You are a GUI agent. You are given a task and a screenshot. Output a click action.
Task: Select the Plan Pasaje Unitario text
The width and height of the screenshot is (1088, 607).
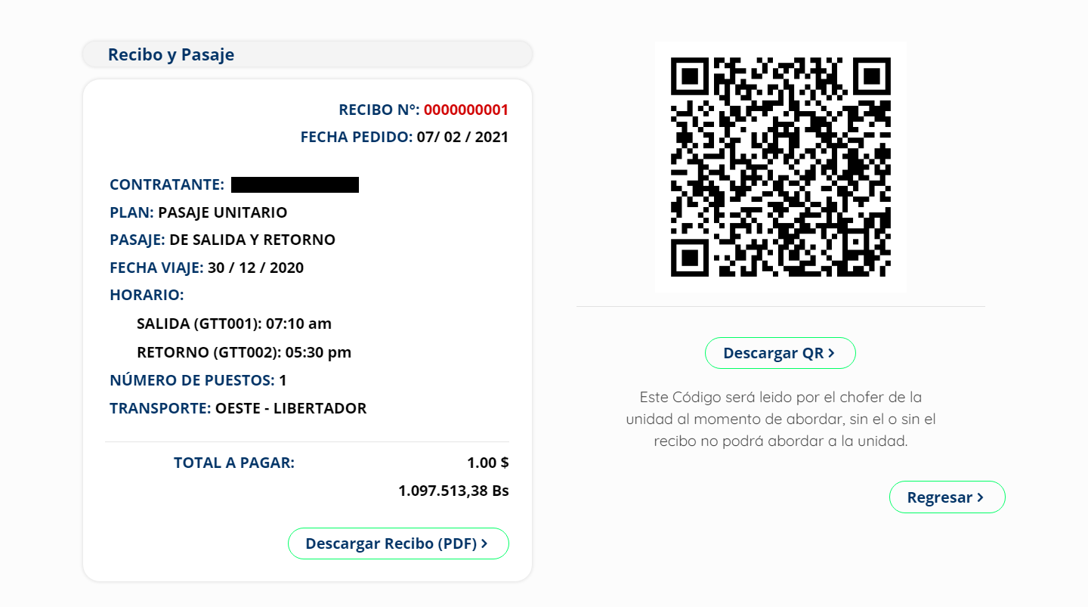222,212
